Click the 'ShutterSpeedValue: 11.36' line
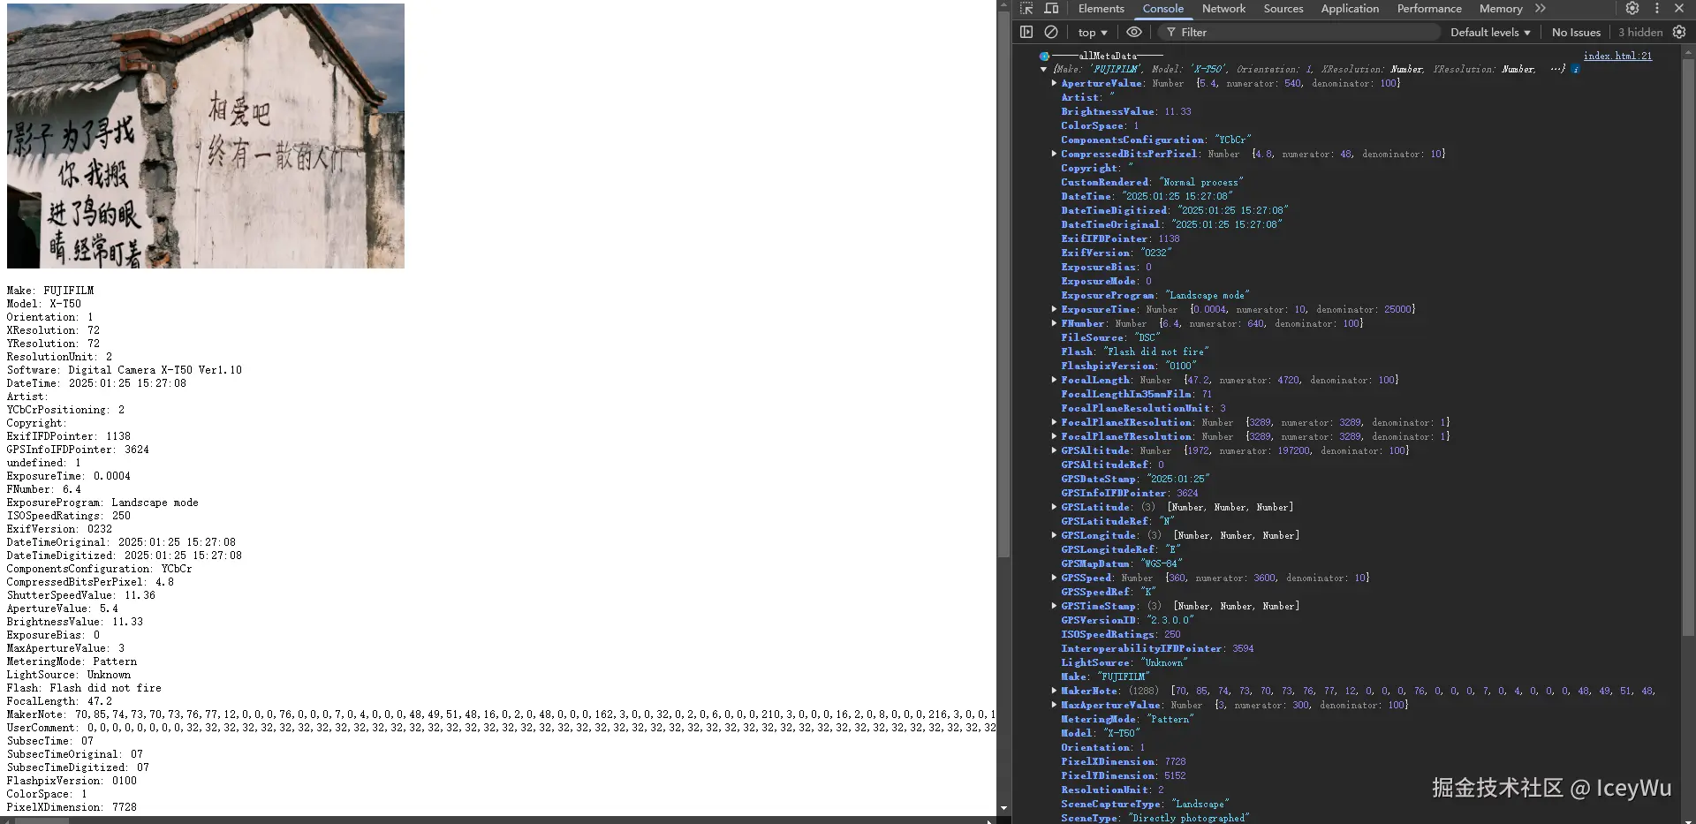 click(x=81, y=595)
